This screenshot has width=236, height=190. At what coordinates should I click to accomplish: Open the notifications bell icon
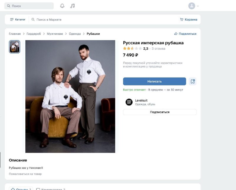pyautogui.click(x=62, y=6)
